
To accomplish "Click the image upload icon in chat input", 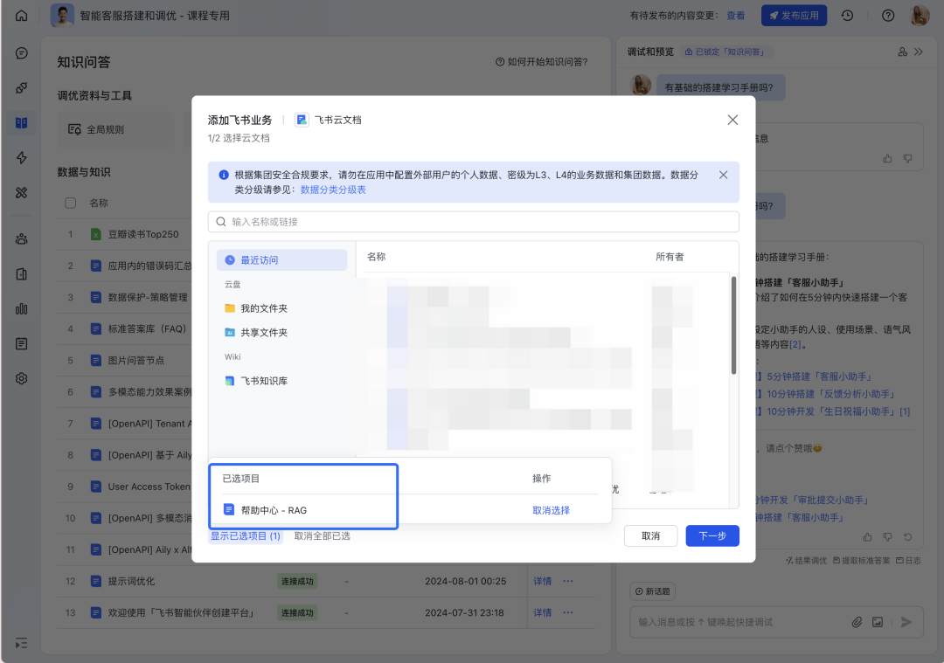I will tap(878, 622).
